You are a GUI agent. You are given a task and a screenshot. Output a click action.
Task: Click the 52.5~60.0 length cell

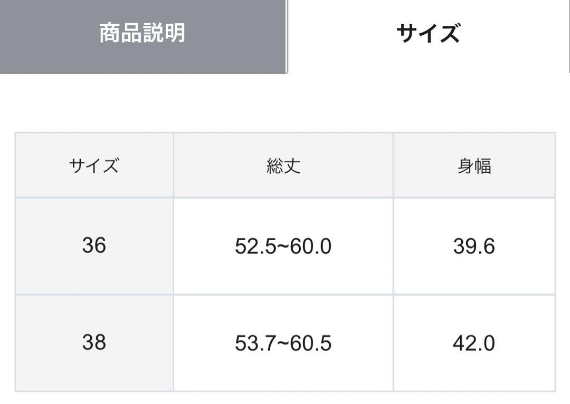[x=283, y=246]
